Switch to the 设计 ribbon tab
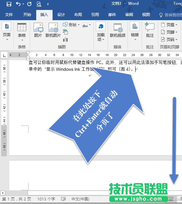 [61, 15]
